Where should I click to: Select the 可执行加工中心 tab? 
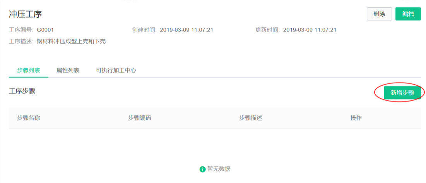[116, 71]
